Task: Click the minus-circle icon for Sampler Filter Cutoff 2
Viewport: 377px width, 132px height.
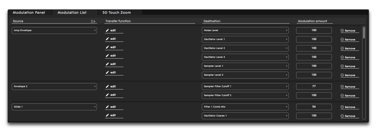Action: (342, 96)
